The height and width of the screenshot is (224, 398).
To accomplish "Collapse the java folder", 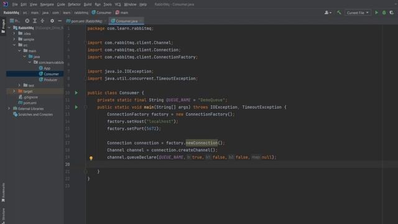I will pos(24,57).
